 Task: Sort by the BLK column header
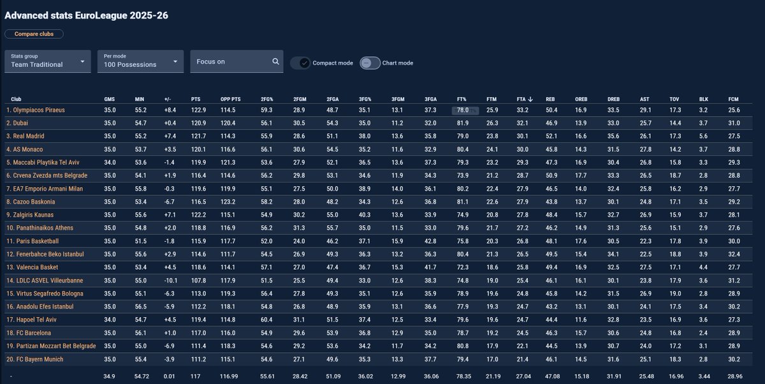coord(704,99)
